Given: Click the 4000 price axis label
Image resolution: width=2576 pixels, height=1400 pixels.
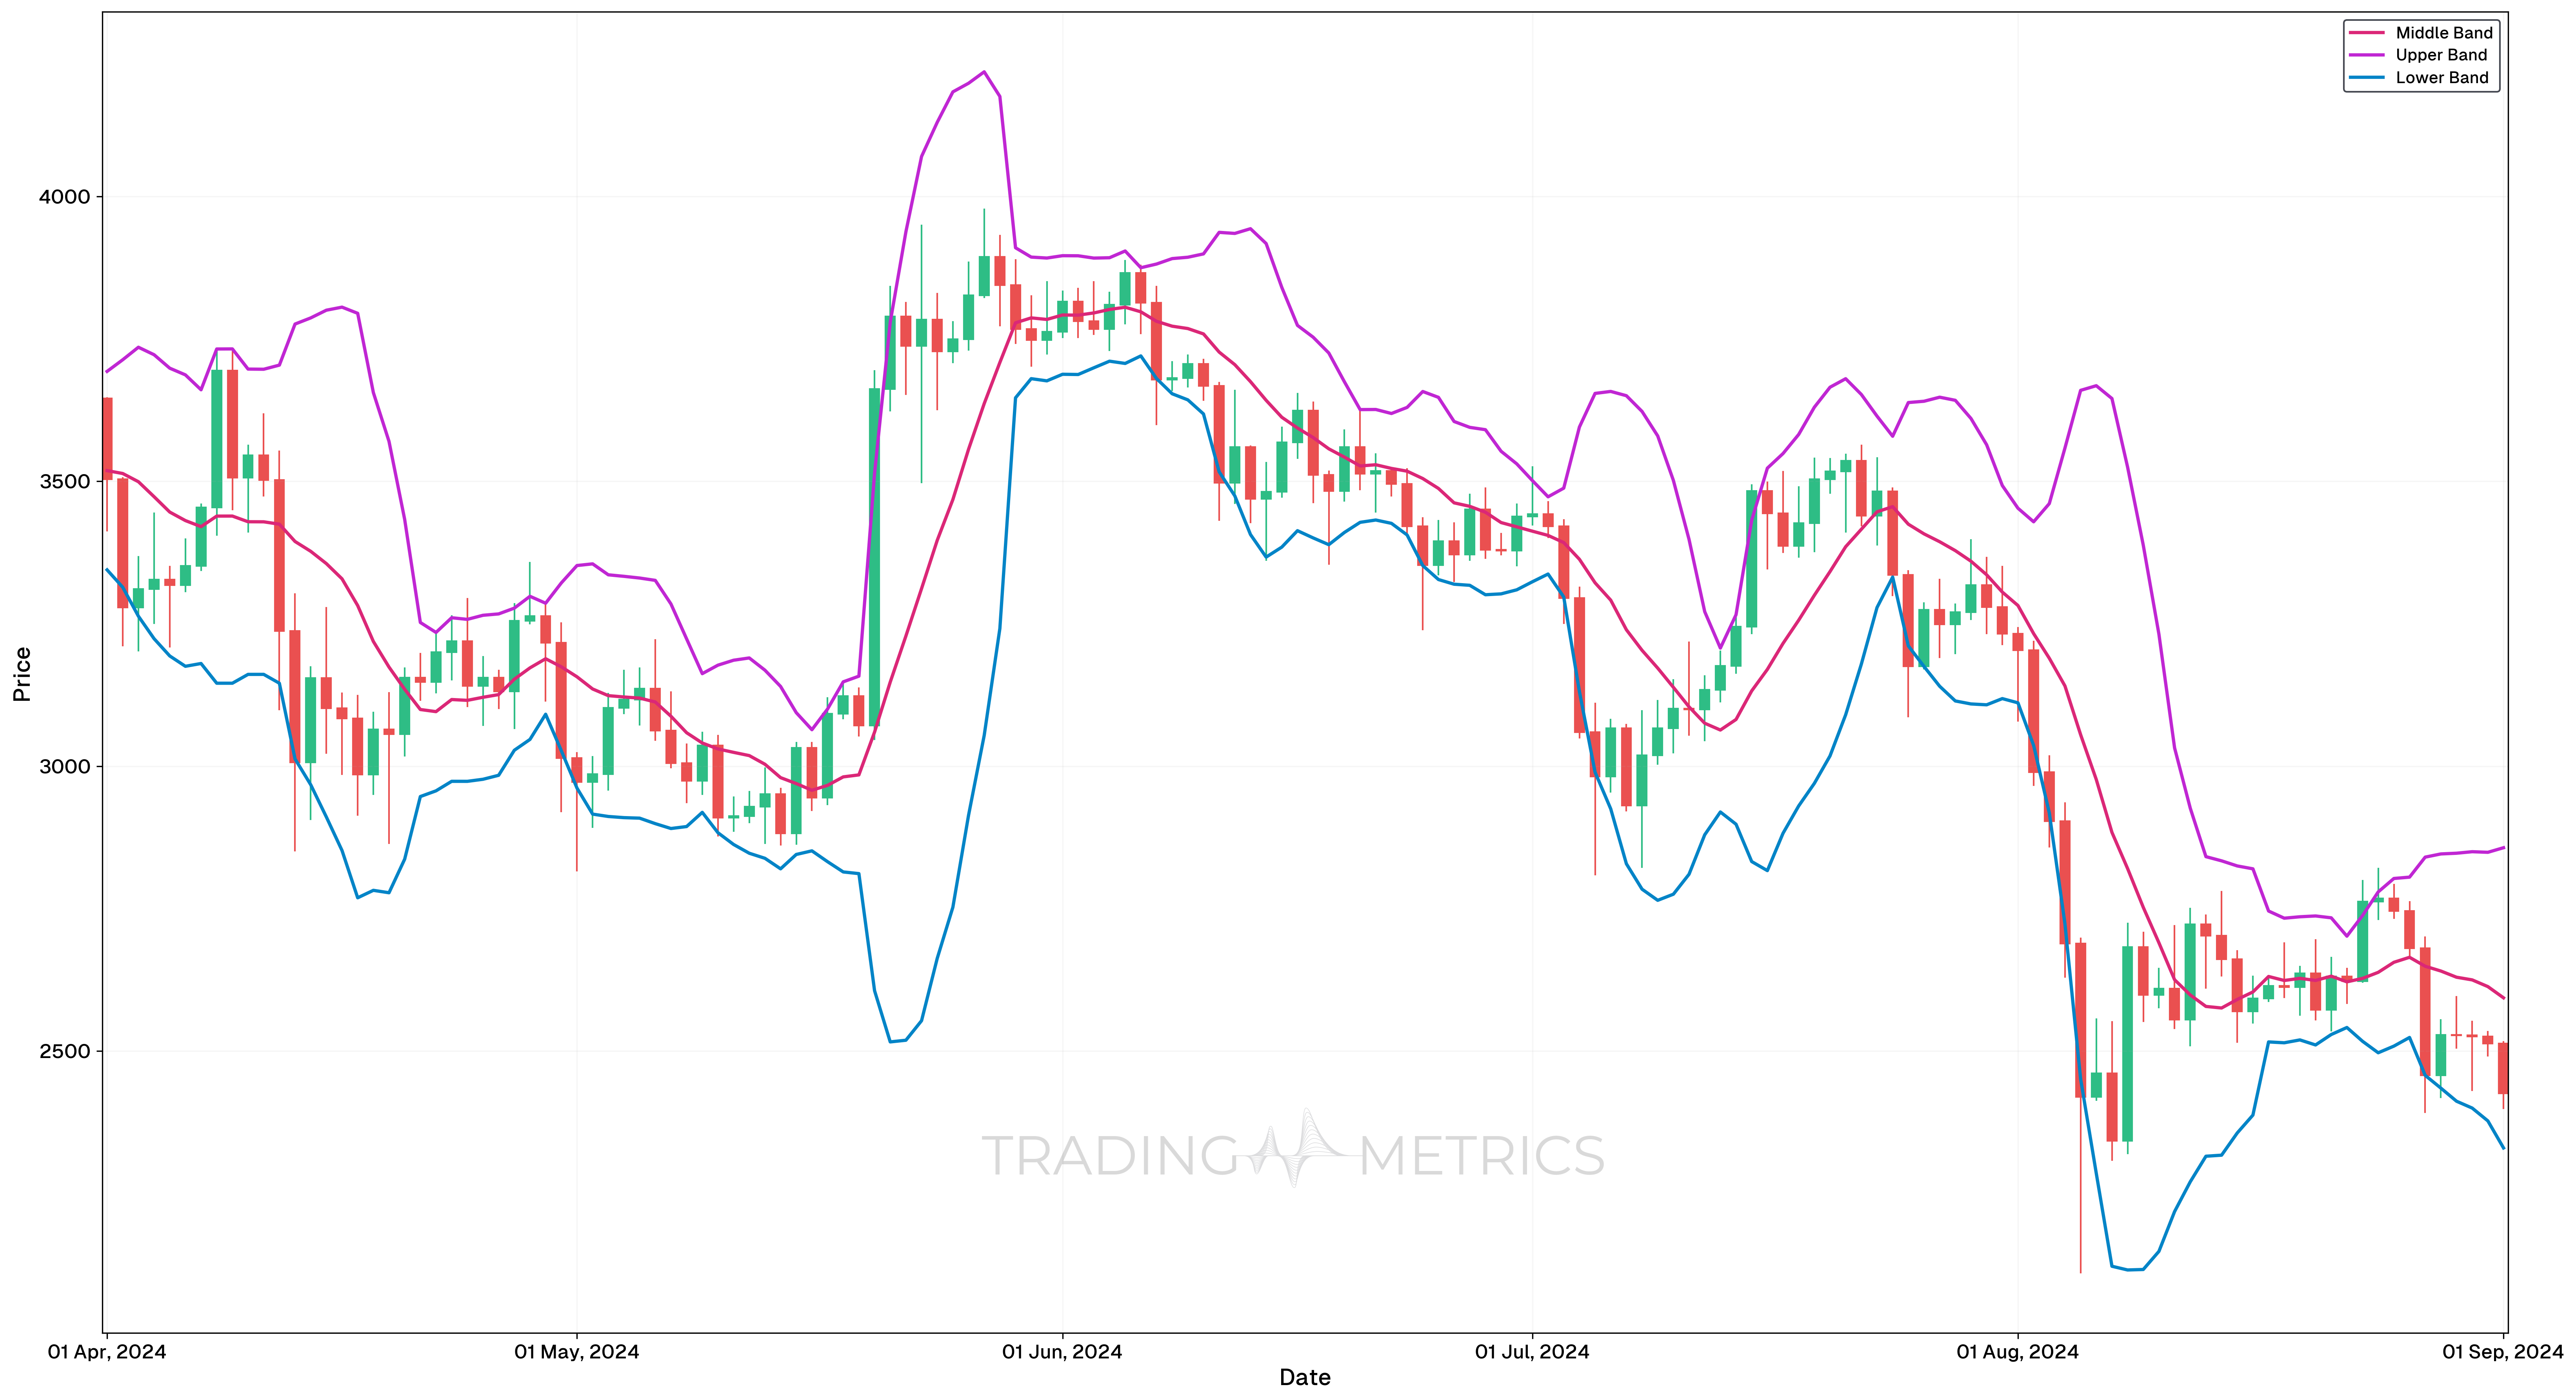Looking at the screenshot, I should pos(64,197).
